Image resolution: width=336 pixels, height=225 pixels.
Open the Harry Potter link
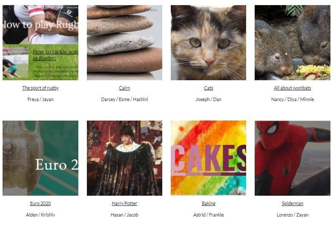(x=124, y=203)
